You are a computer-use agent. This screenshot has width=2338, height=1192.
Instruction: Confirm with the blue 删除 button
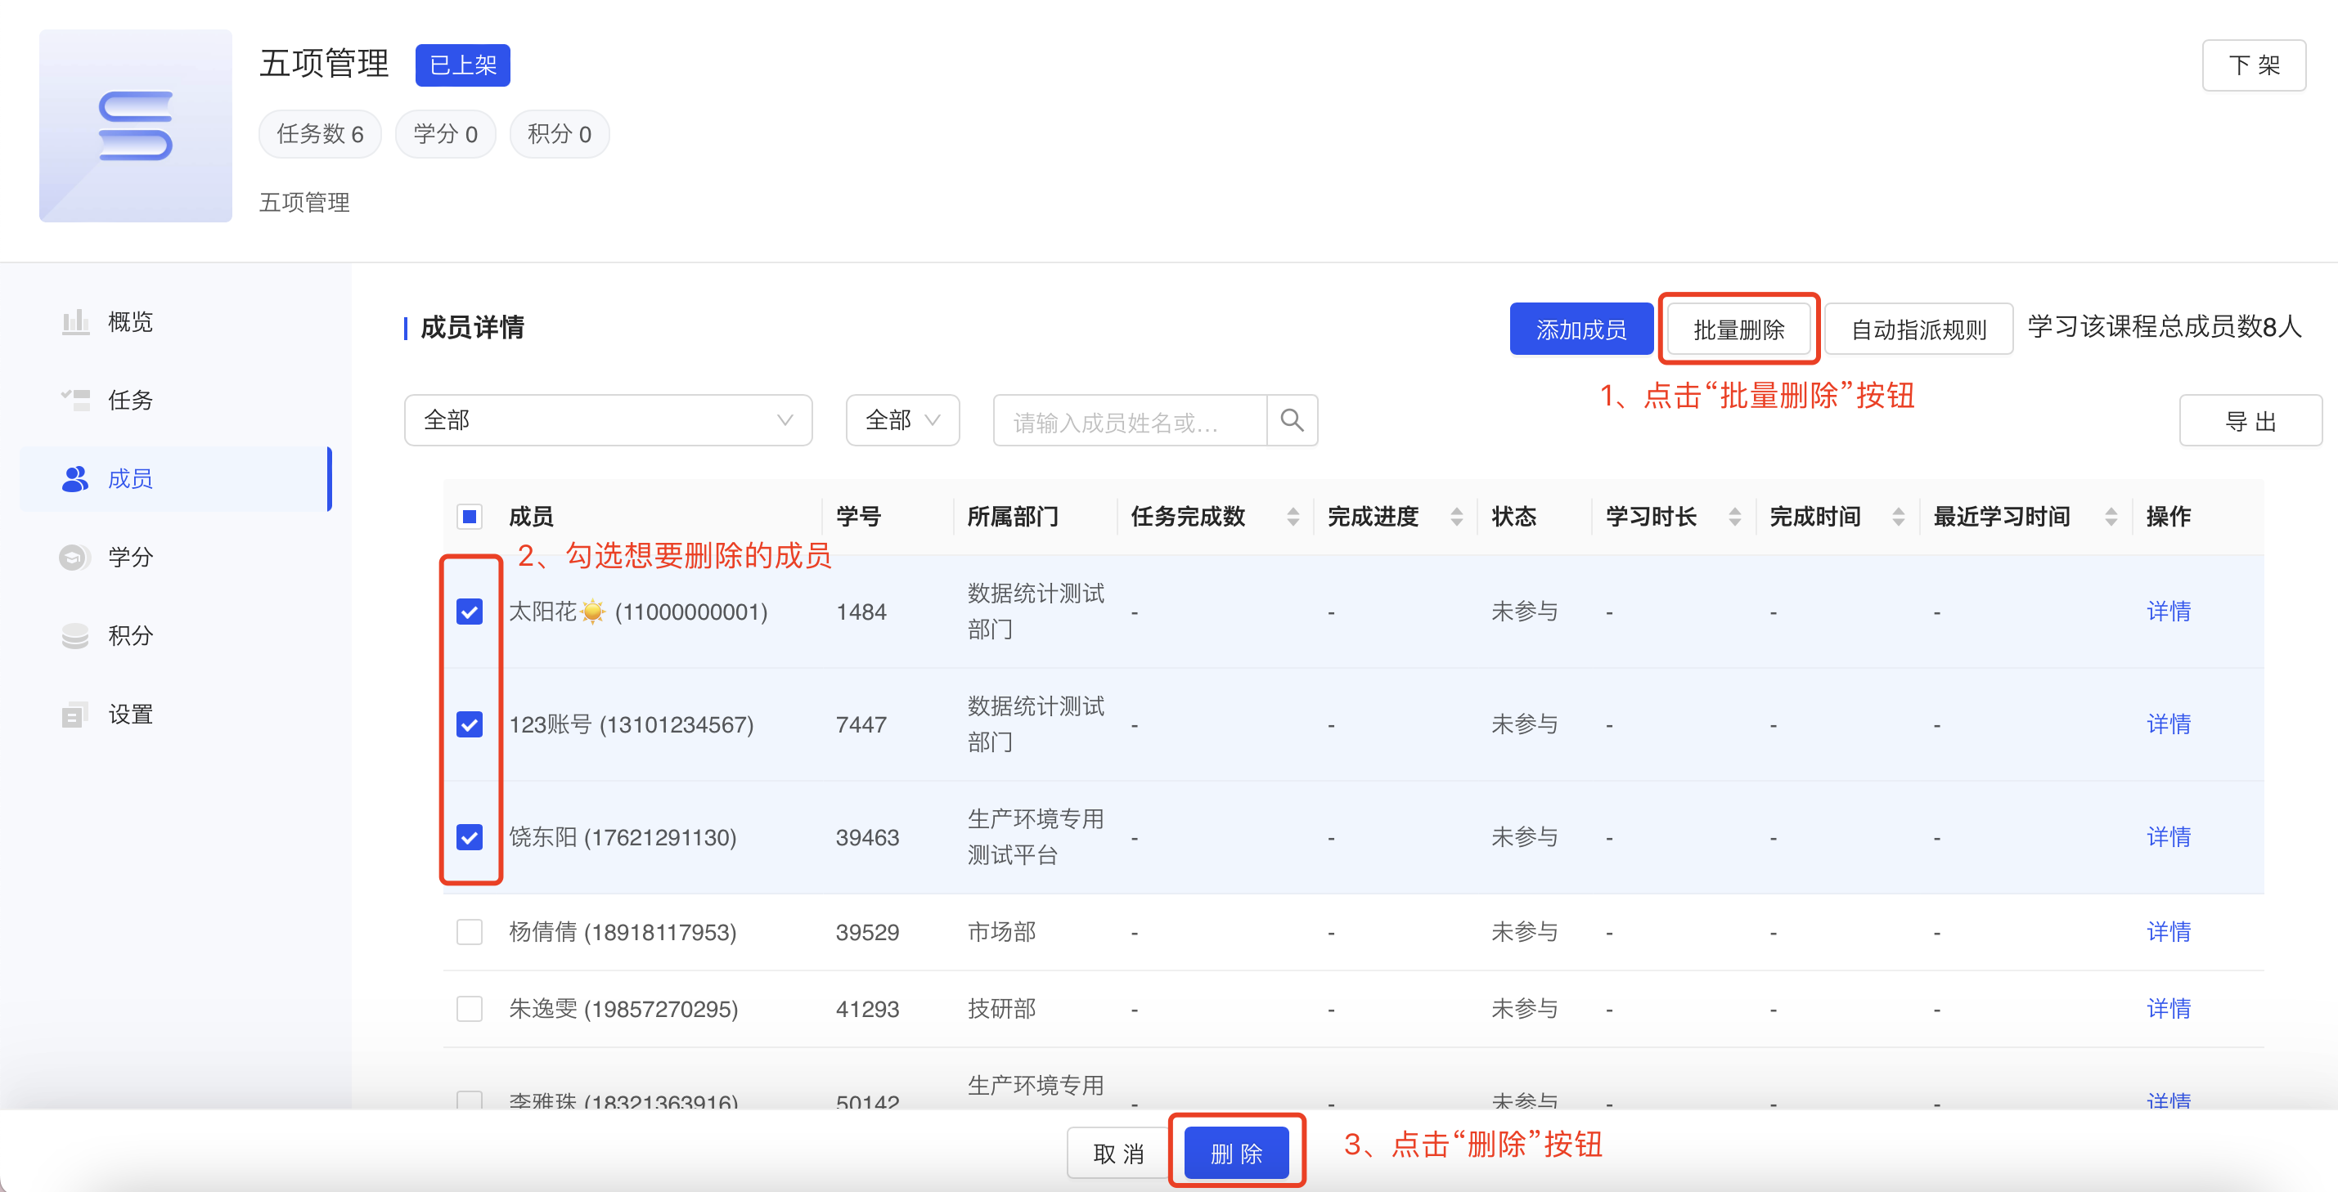1236,1153
